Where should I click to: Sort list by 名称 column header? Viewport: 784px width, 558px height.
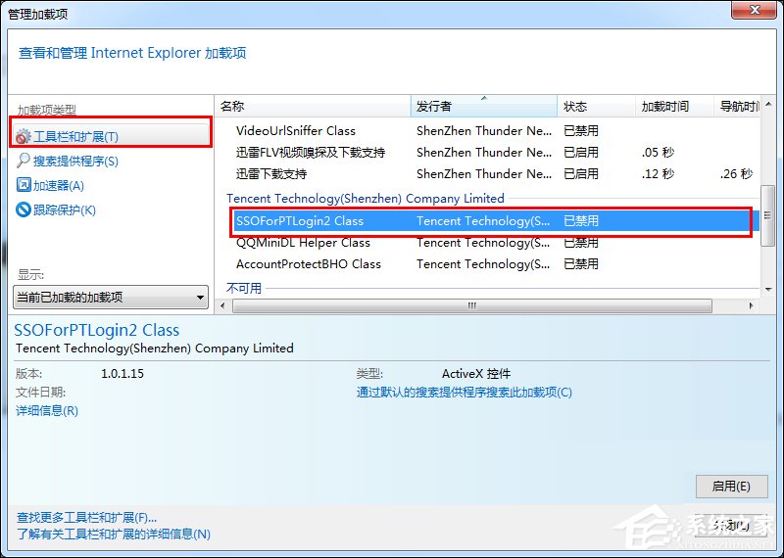[312, 106]
